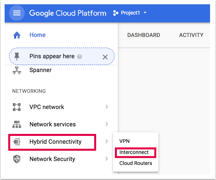Expand the Network services submenu chevron
This screenshot has height=180, width=216.
(x=106, y=124)
